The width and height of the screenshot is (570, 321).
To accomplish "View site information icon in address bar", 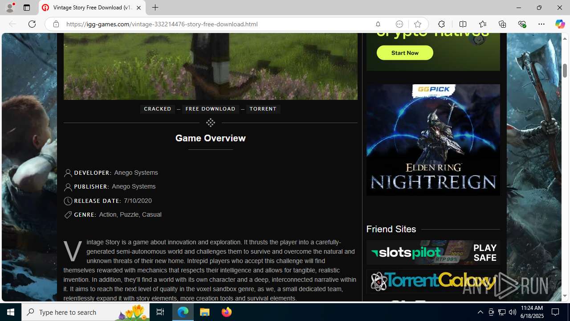I will pos(56,24).
